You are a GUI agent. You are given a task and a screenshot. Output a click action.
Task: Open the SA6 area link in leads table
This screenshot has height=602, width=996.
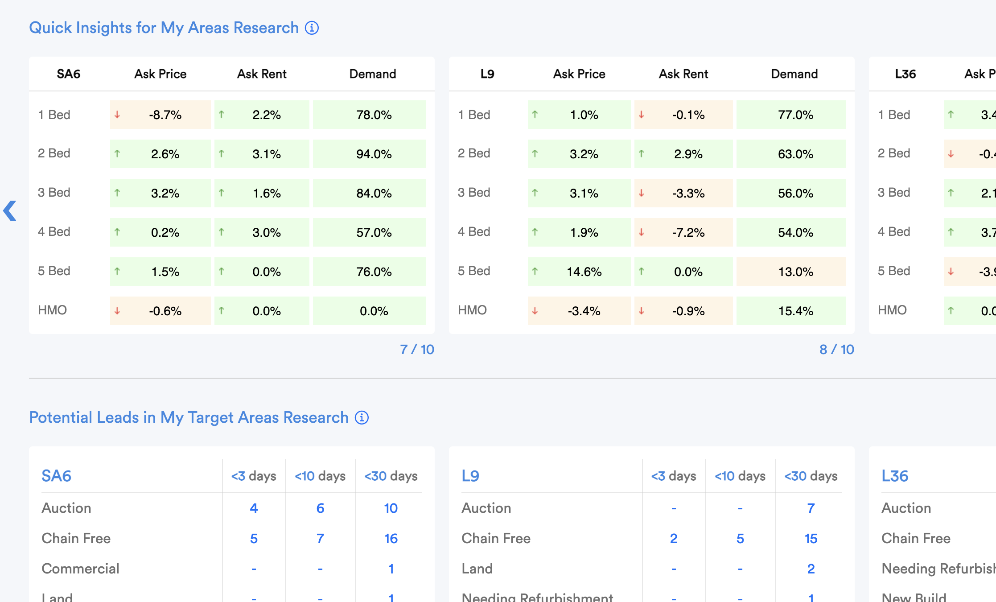pyautogui.click(x=56, y=476)
